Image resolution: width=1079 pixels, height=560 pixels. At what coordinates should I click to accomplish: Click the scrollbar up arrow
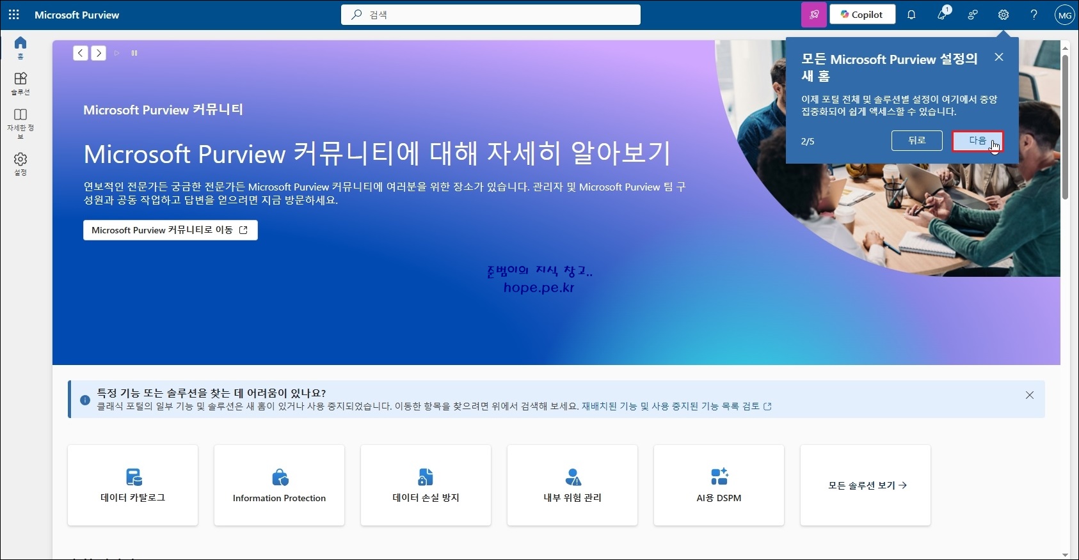click(x=1065, y=48)
